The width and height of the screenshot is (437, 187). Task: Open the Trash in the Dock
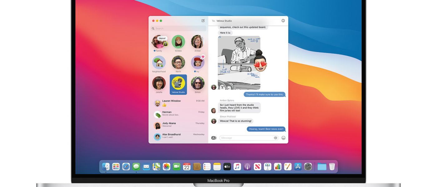332,167
